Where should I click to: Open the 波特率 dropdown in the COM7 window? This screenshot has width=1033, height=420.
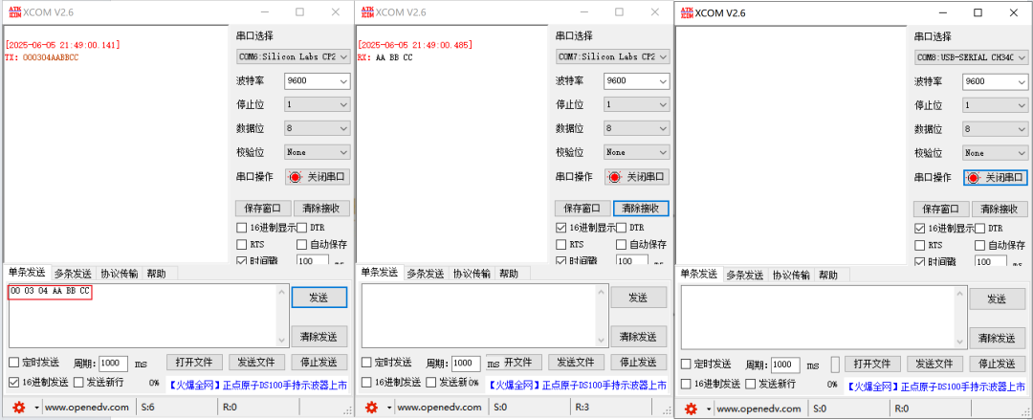click(637, 81)
